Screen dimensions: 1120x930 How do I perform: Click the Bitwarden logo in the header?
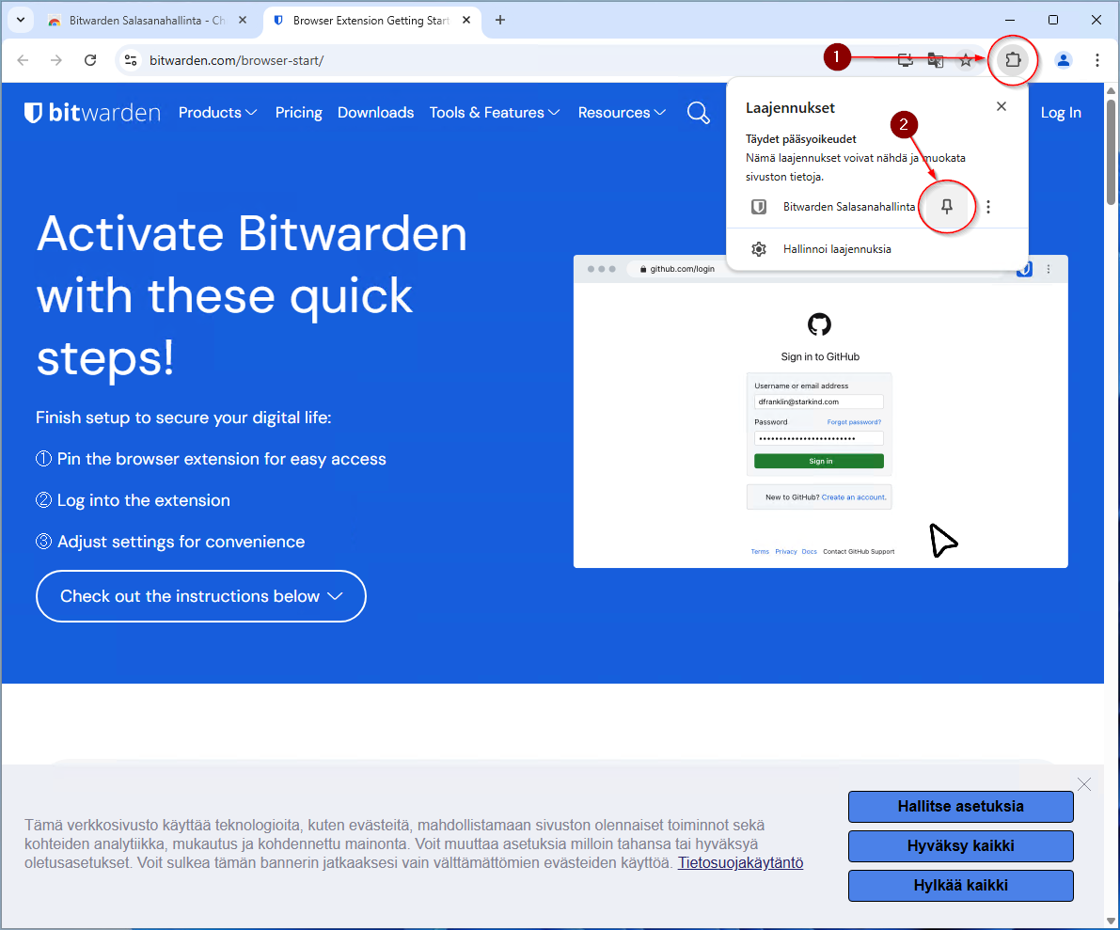point(92,112)
